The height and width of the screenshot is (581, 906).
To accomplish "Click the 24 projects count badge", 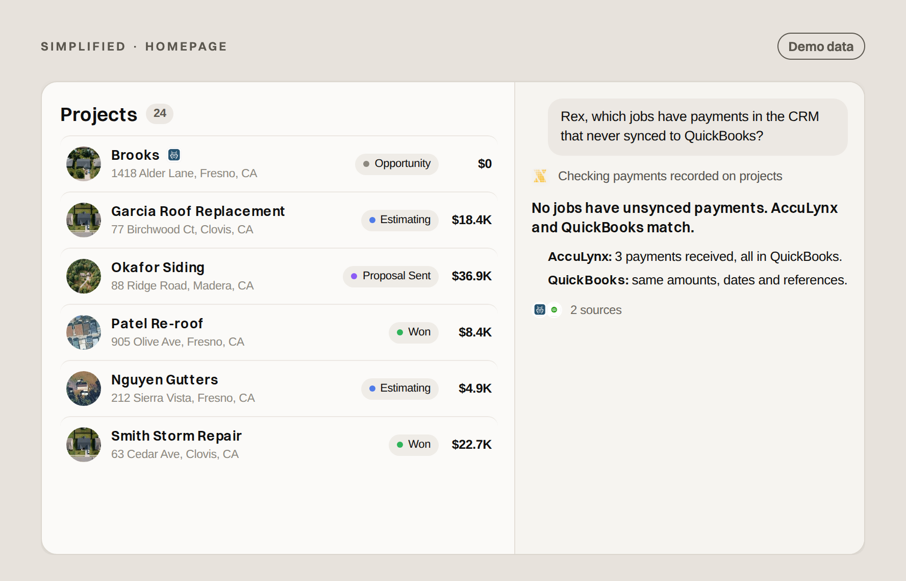I will click(160, 113).
